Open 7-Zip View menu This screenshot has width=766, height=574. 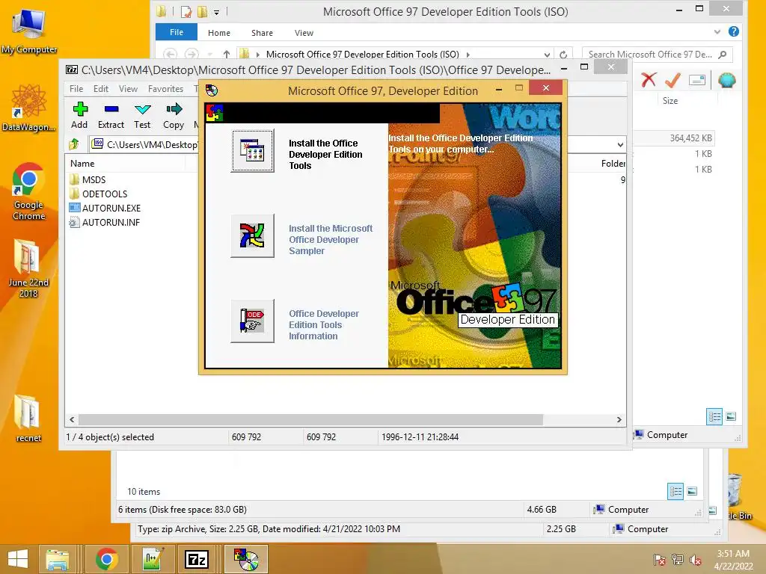[x=128, y=89]
